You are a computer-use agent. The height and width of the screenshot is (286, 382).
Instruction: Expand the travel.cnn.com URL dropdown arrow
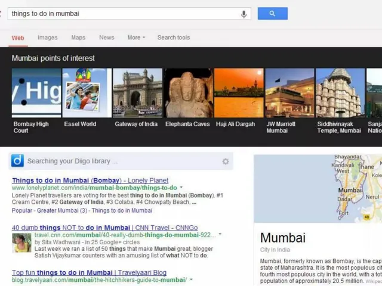click(x=220, y=234)
